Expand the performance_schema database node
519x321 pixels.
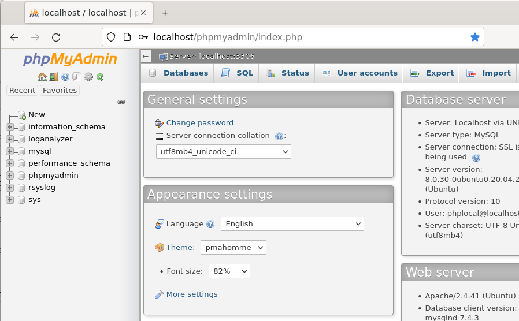(10, 163)
